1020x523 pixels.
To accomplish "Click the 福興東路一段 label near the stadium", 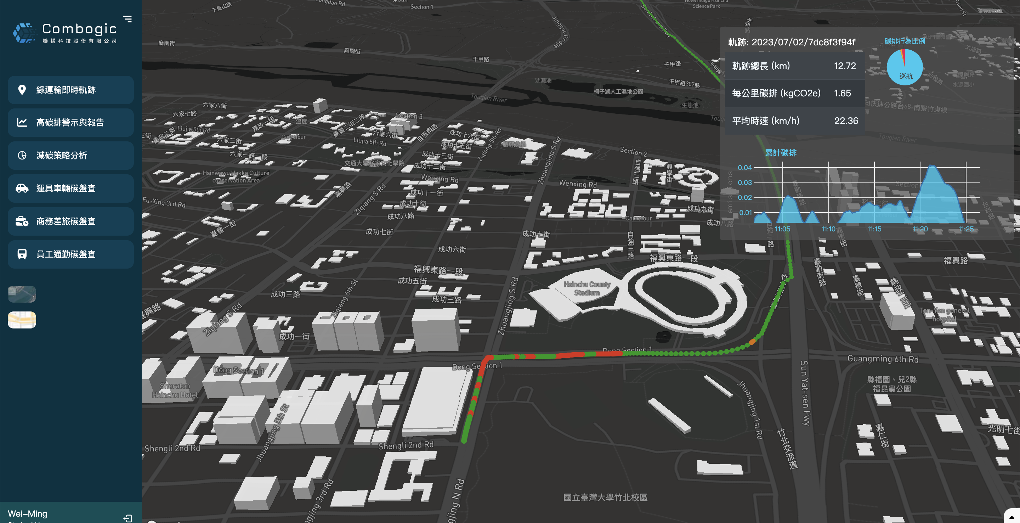I will click(x=674, y=258).
